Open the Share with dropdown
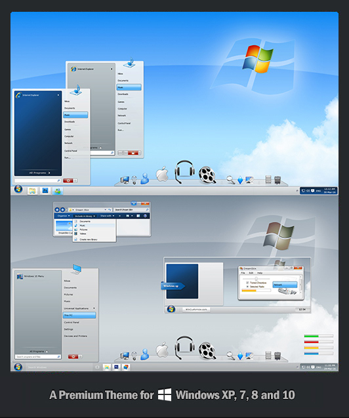The image size is (349, 418). click(x=107, y=216)
